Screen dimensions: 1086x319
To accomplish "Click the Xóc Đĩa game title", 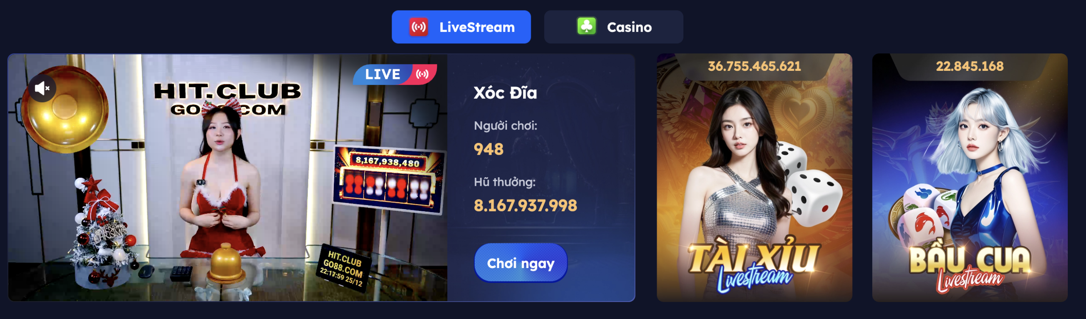I will coord(505,93).
